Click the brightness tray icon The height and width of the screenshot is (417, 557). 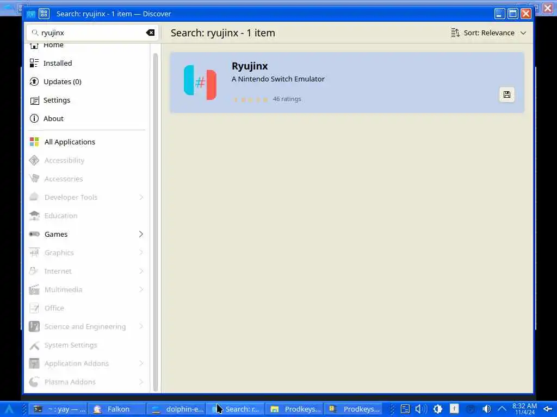438,409
